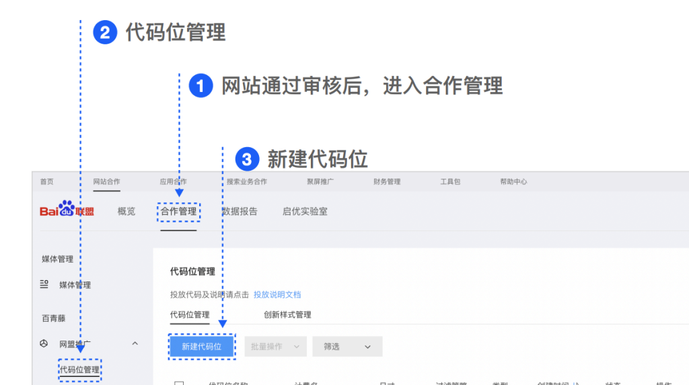The width and height of the screenshot is (689, 385).
Task: Go to 合作管理 in main navigation
Action: 178,212
